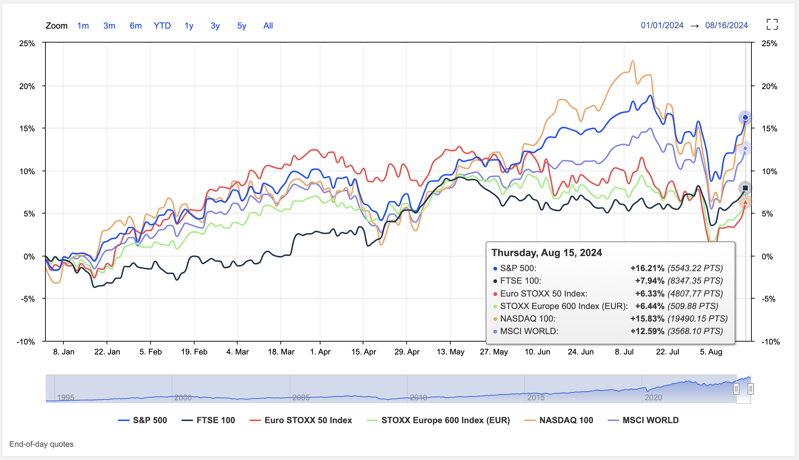
Task: Click the 4. Mar x-axis label
Action: pyautogui.click(x=237, y=352)
